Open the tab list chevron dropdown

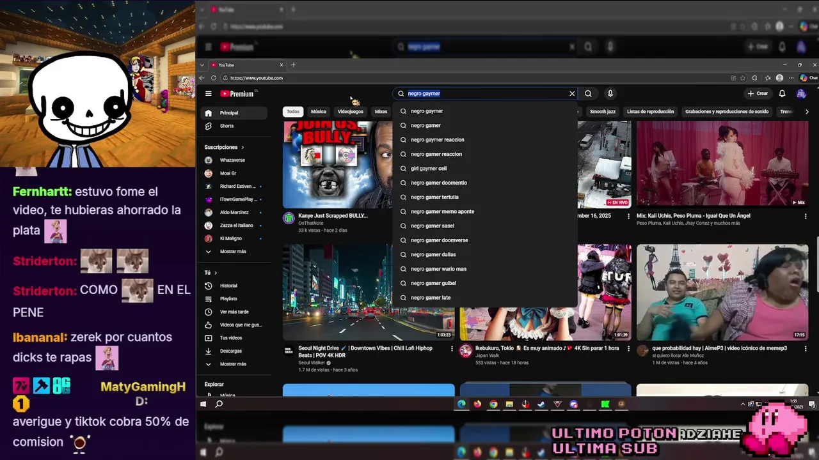(x=202, y=65)
